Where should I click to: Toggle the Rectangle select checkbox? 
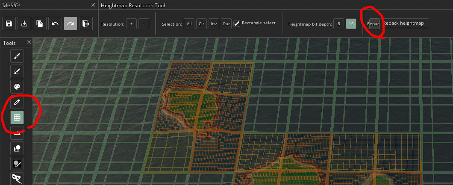(237, 23)
